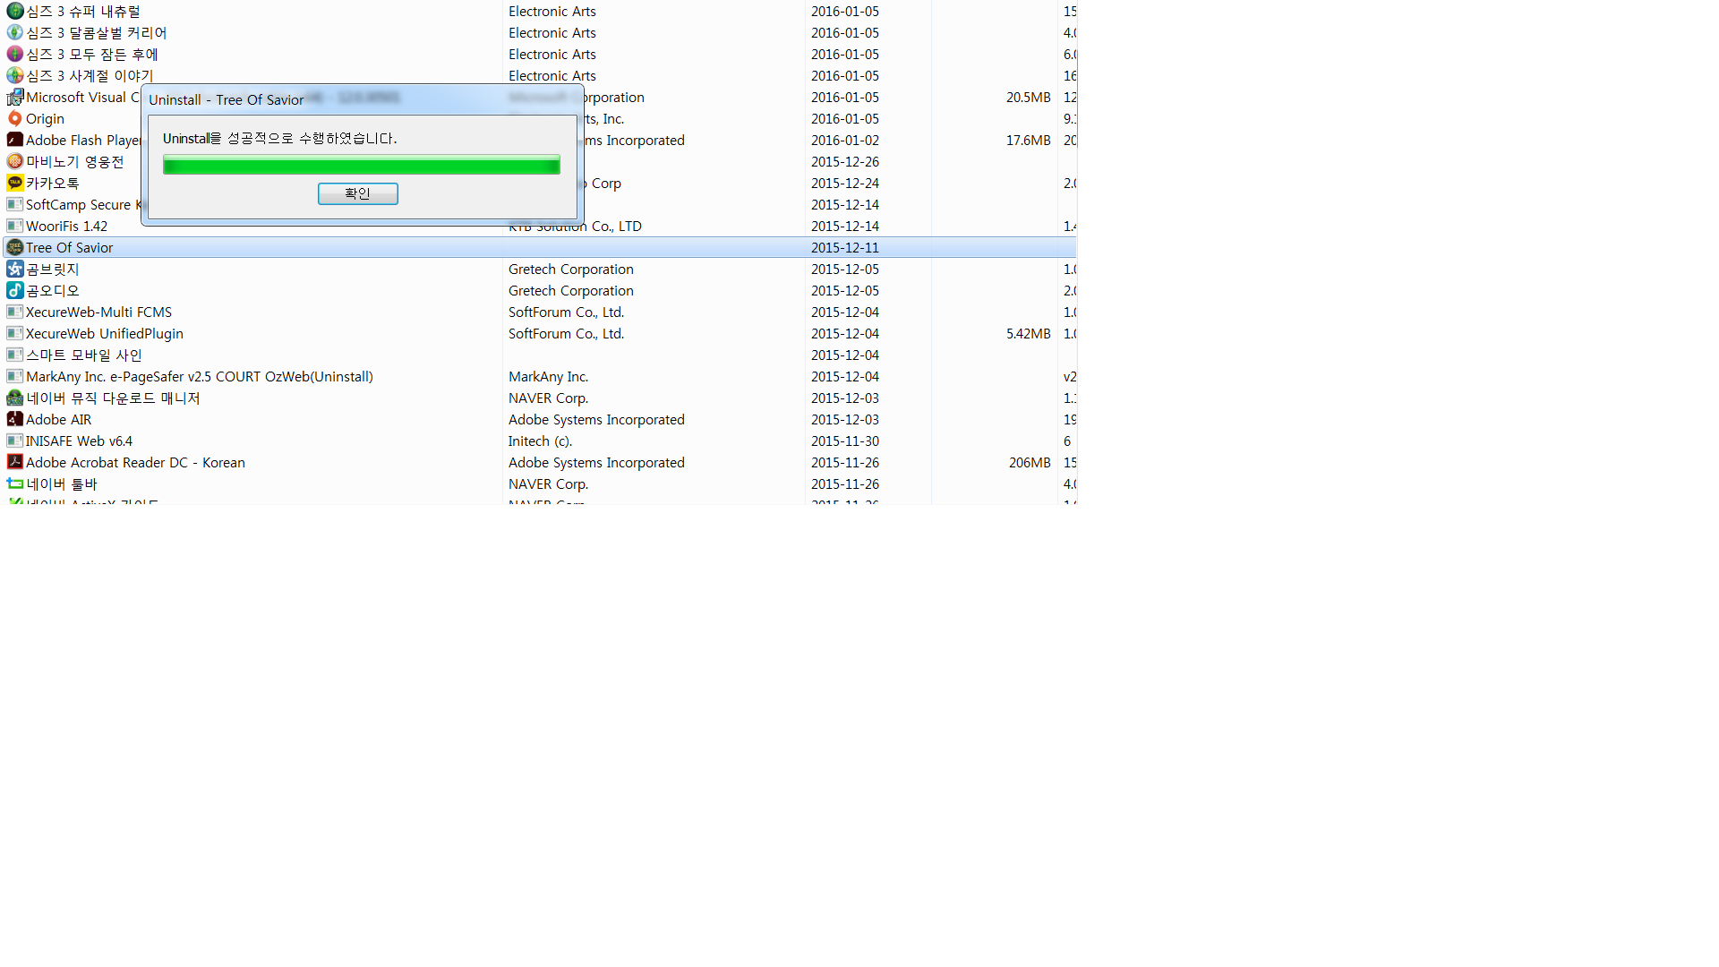1719x967 pixels.
Task: Select the Adobe Acrobat Reader DC - Korean name
Action: (x=135, y=463)
